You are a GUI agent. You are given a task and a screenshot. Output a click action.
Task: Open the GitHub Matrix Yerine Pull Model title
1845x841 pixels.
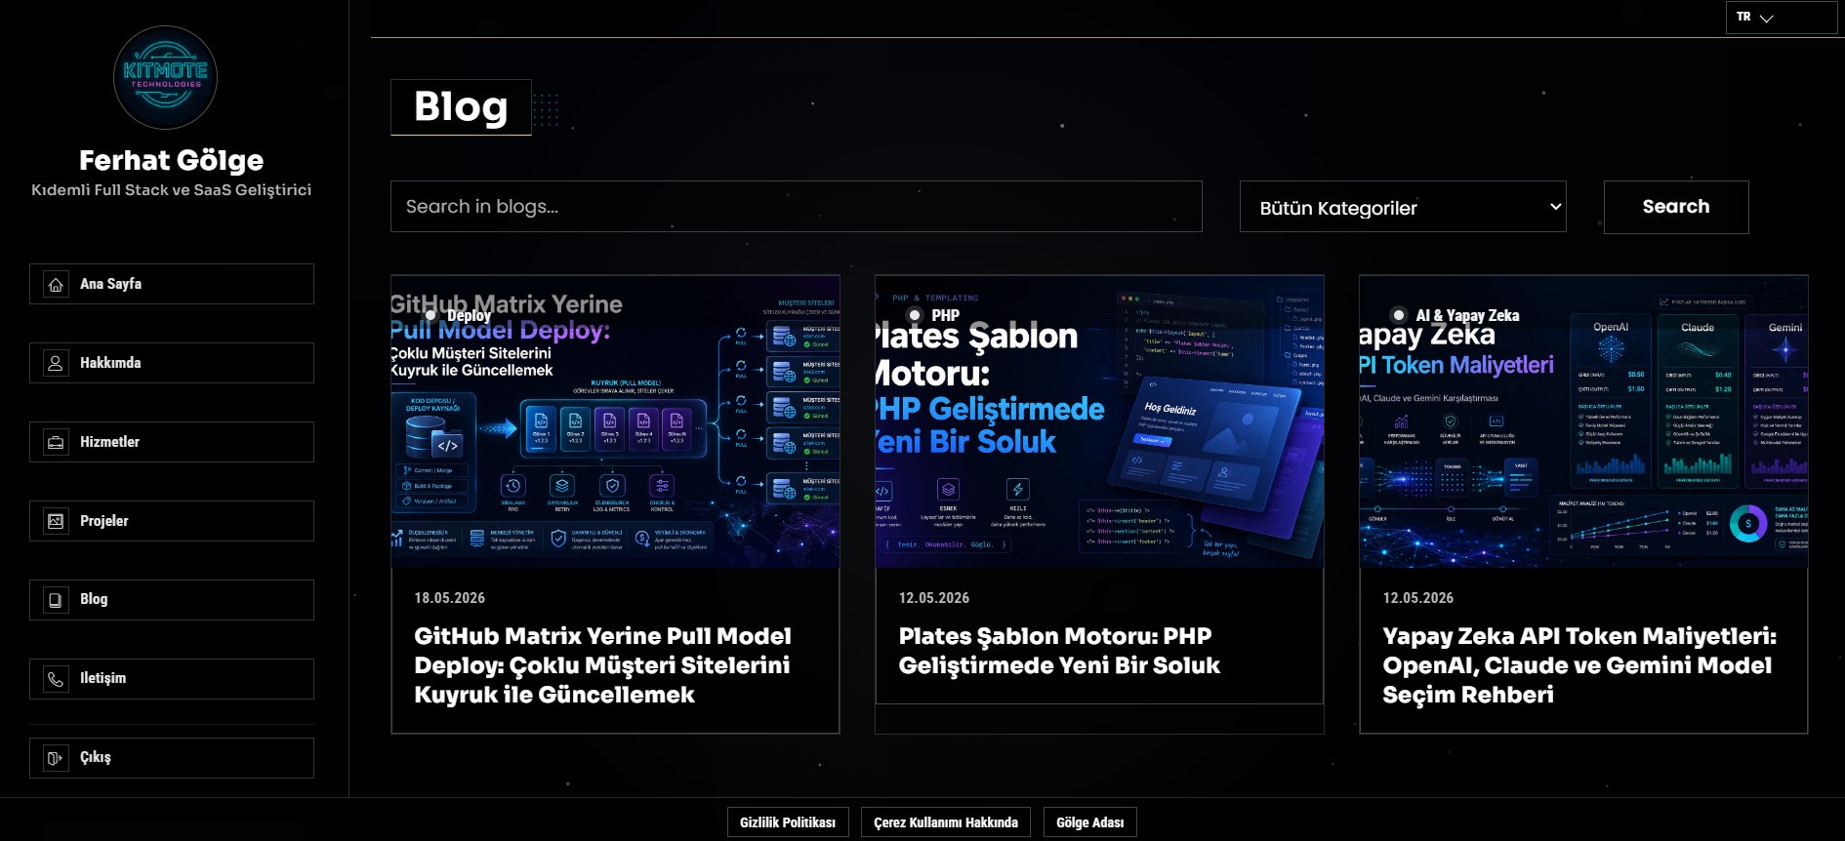point(603,665)
